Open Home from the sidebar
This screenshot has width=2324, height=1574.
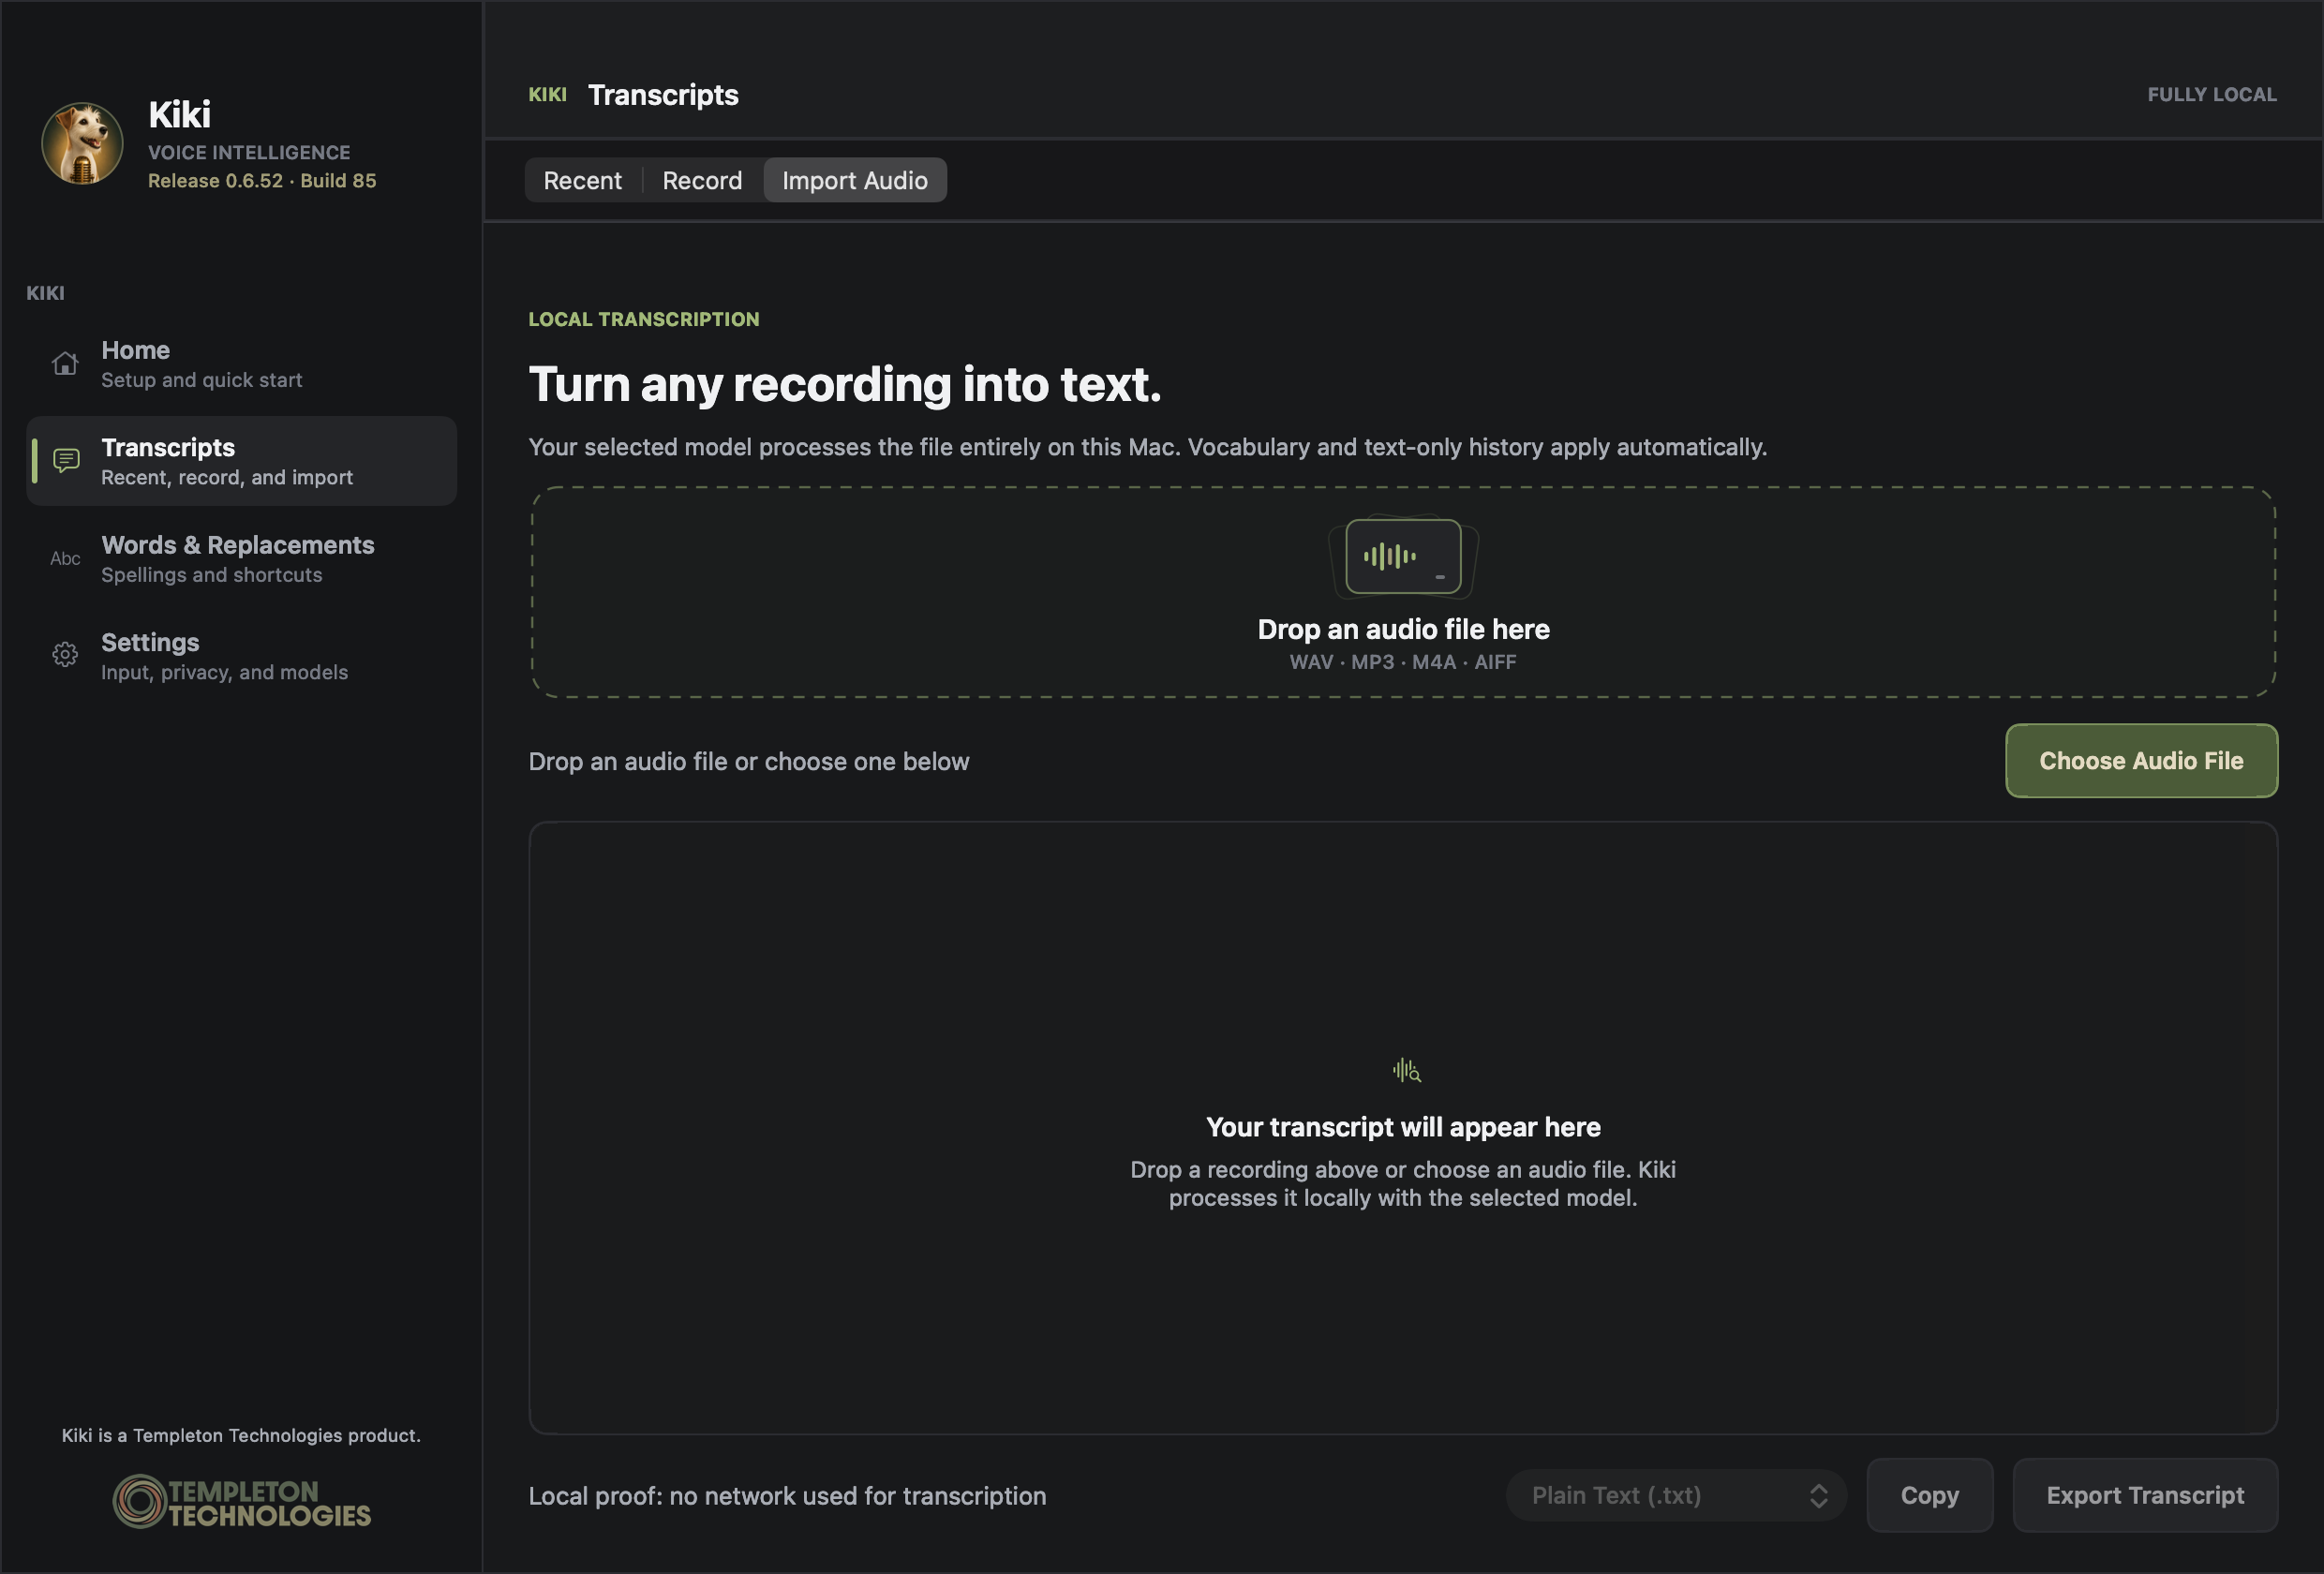241,364
